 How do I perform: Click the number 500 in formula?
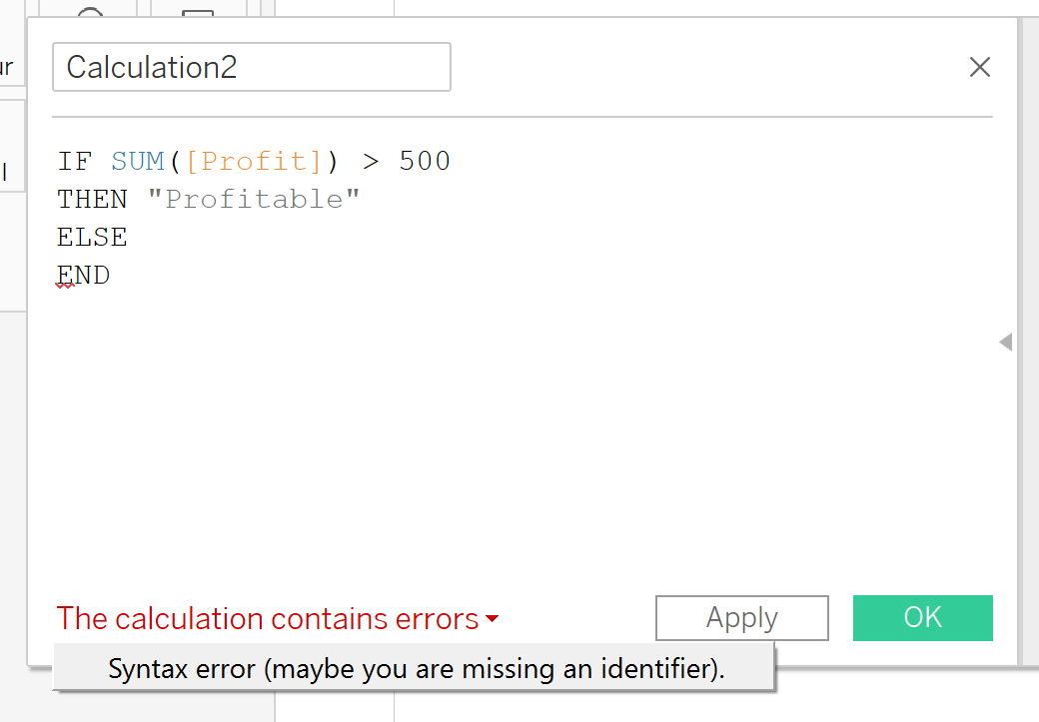point(425,161)
